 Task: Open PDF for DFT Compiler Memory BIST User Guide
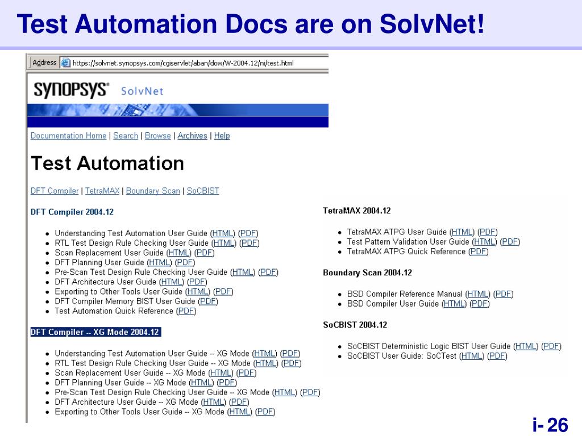click(x=208, y=301)
